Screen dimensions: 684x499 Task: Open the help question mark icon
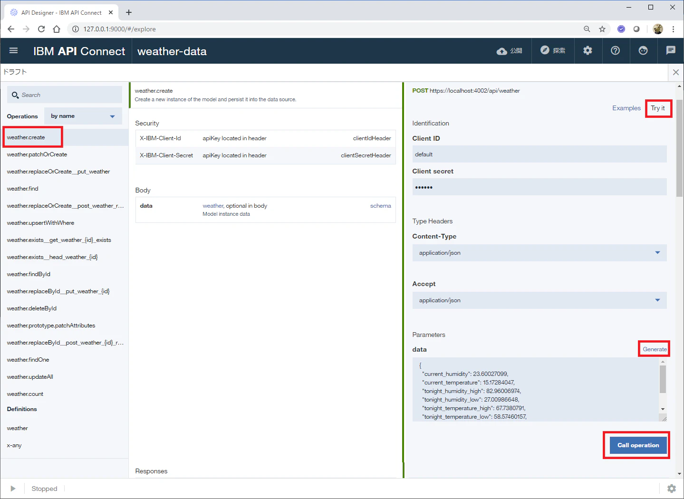click(615, 50)
